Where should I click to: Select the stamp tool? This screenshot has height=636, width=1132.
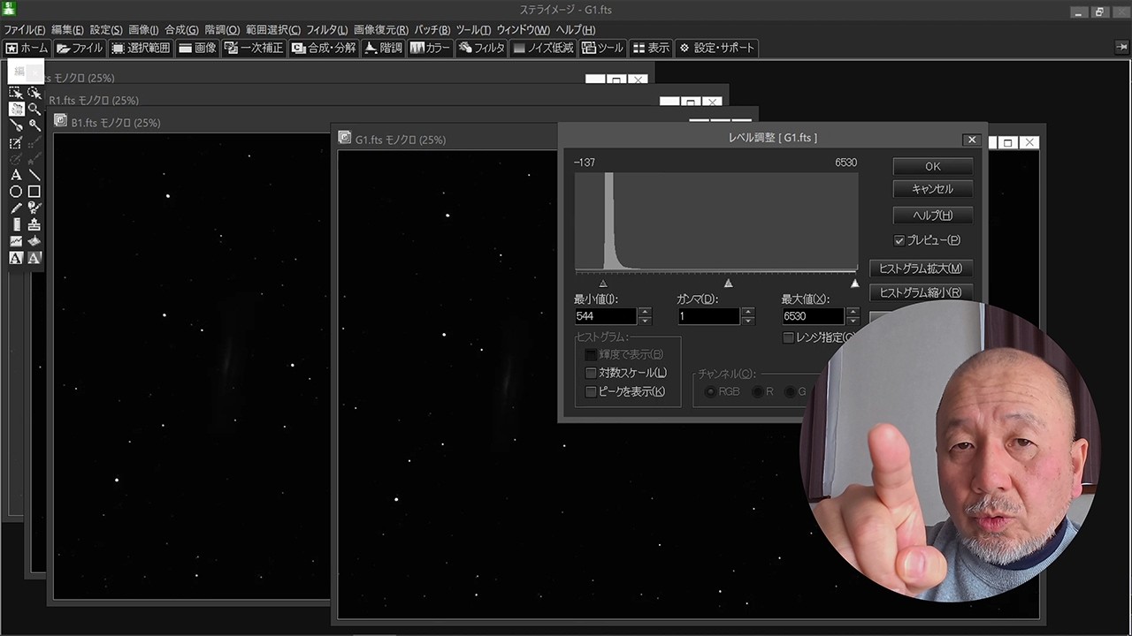pyautogui.click(x=34, y=224)
